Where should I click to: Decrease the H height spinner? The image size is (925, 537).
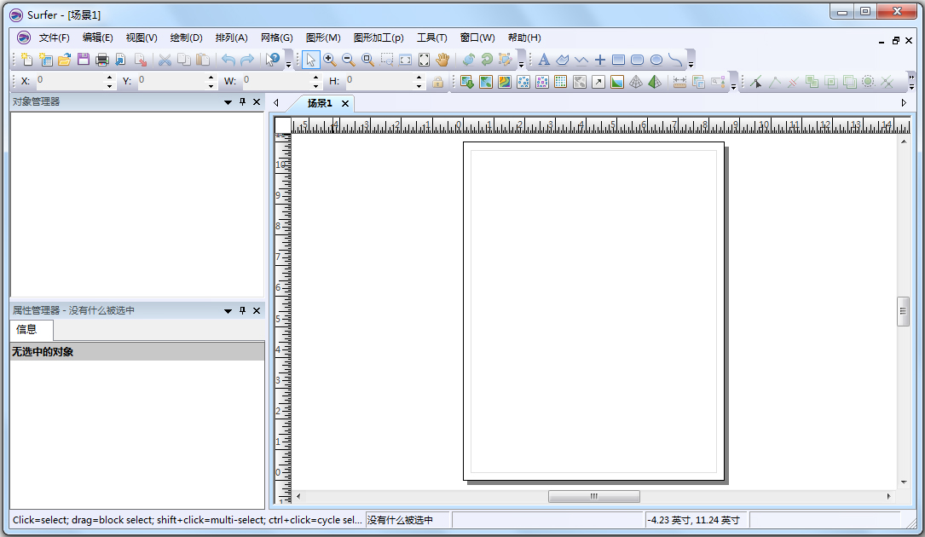(419, 86)
